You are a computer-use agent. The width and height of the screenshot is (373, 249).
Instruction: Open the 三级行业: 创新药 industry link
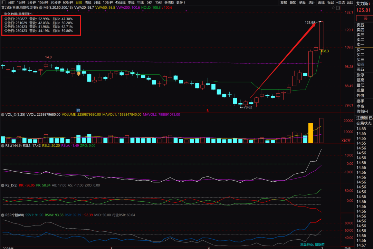coord(312,245)
